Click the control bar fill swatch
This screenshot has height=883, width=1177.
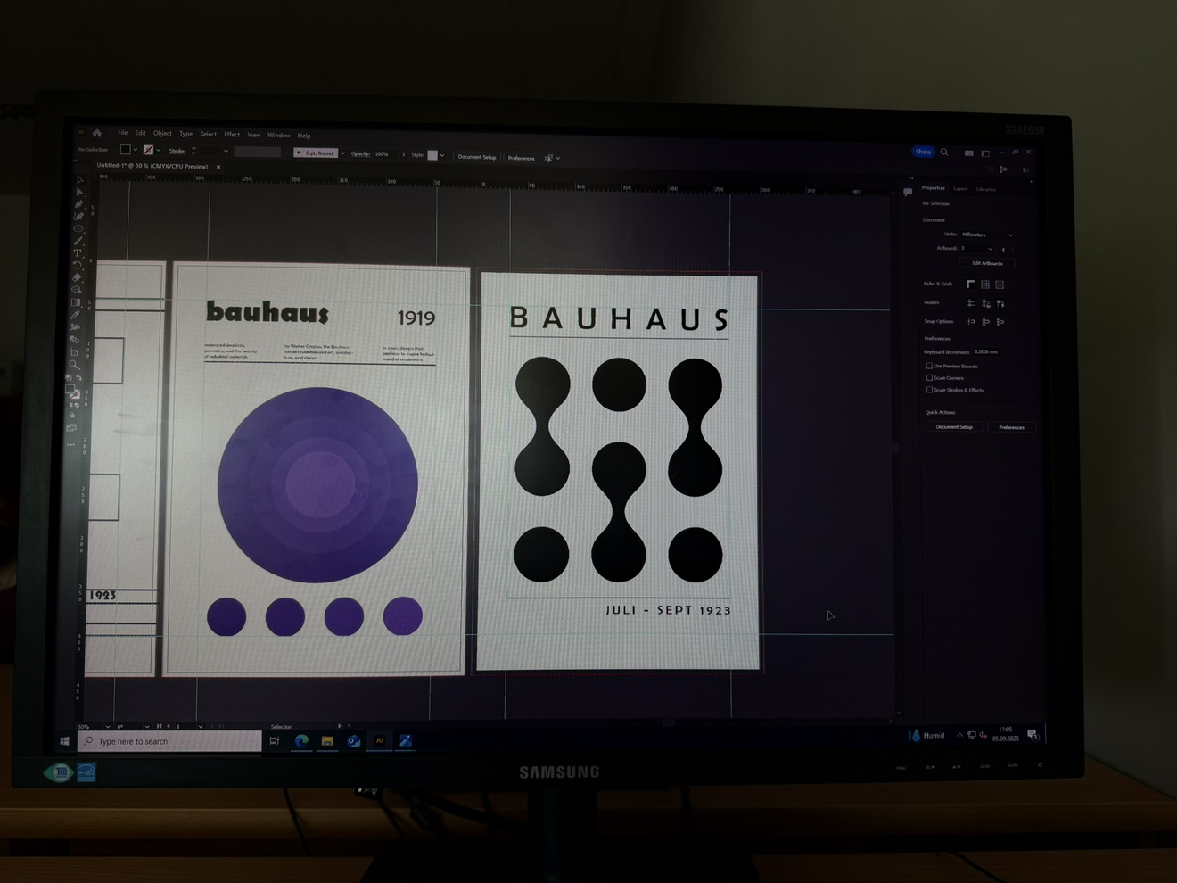(126, 150)
